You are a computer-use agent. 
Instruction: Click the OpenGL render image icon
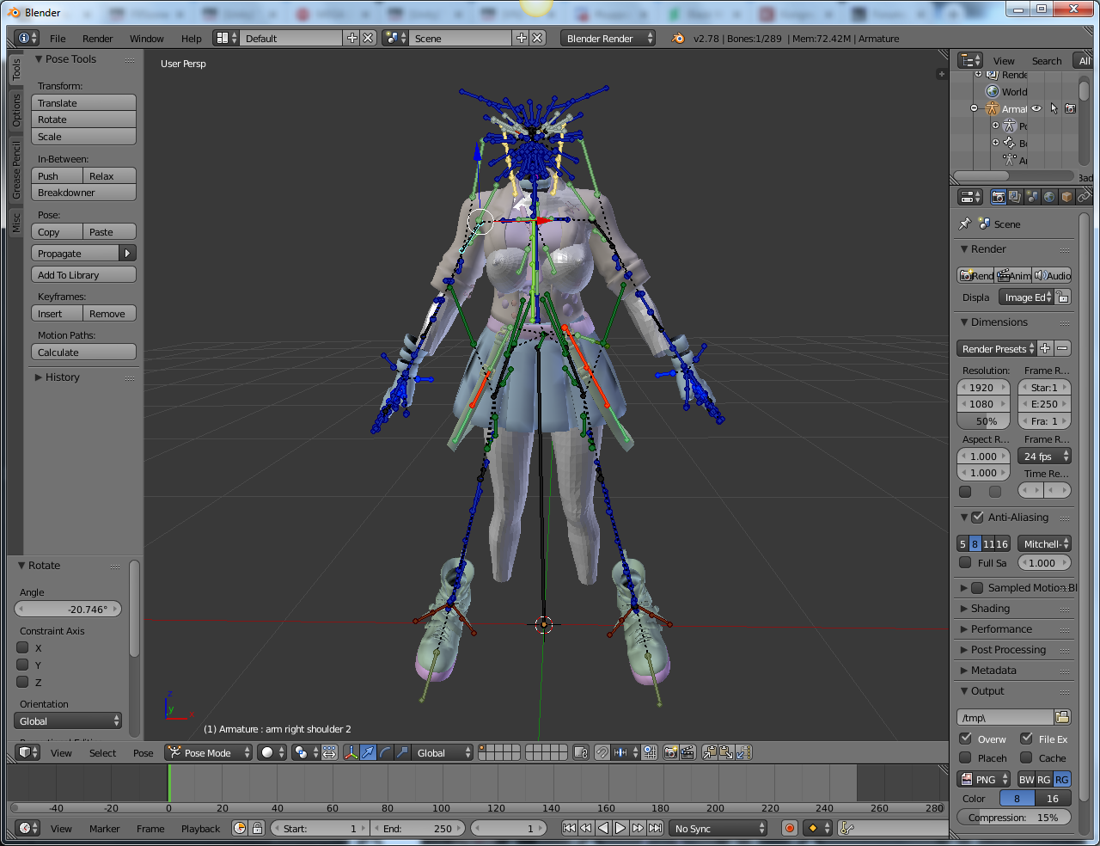coord(670,752)
